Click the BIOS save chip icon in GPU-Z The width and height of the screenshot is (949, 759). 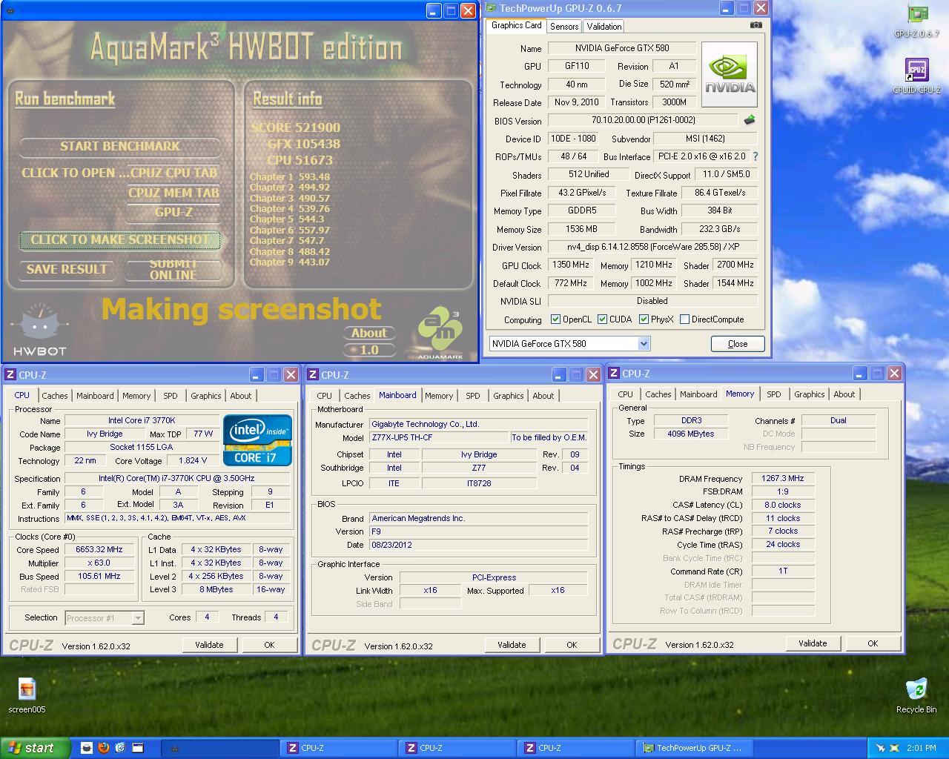tap(749, 120)
